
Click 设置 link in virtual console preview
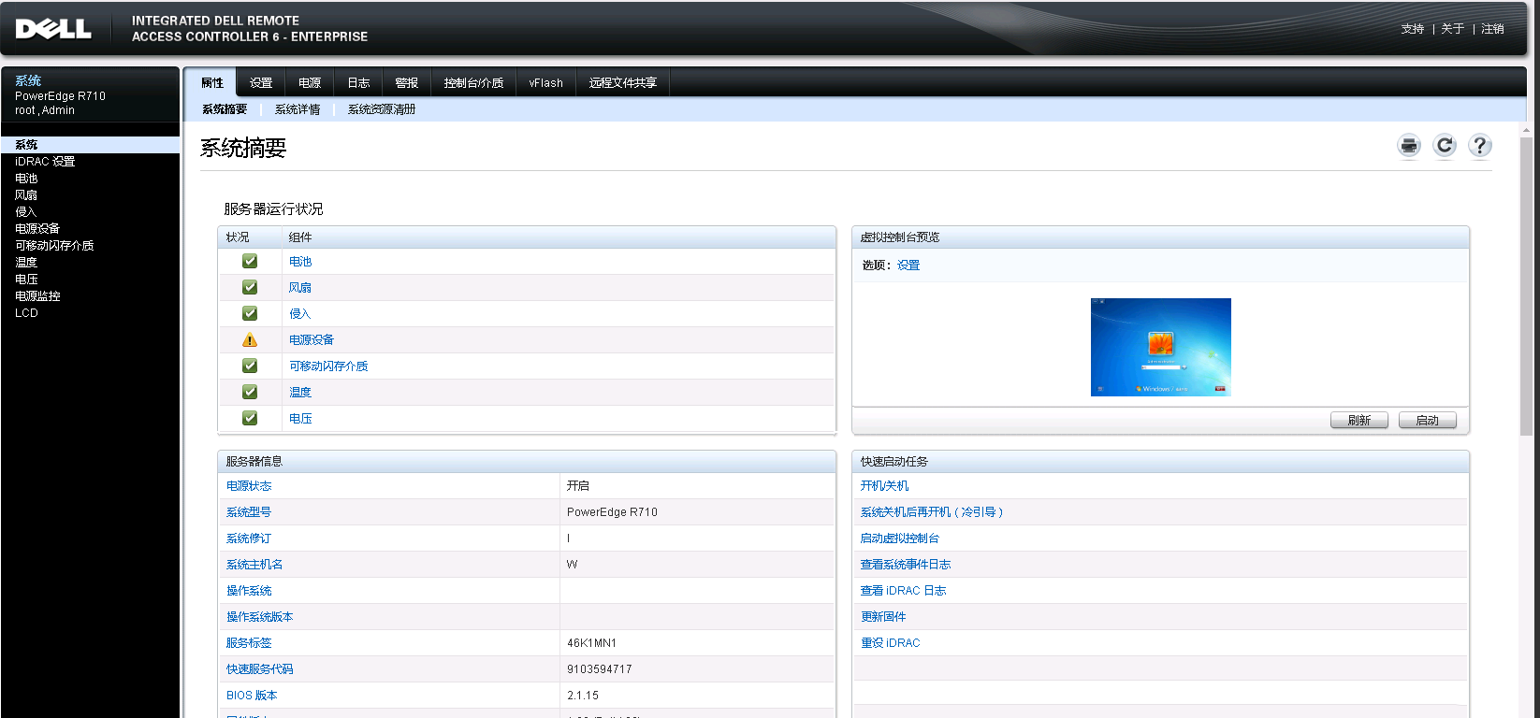click(x=908, y=266)
